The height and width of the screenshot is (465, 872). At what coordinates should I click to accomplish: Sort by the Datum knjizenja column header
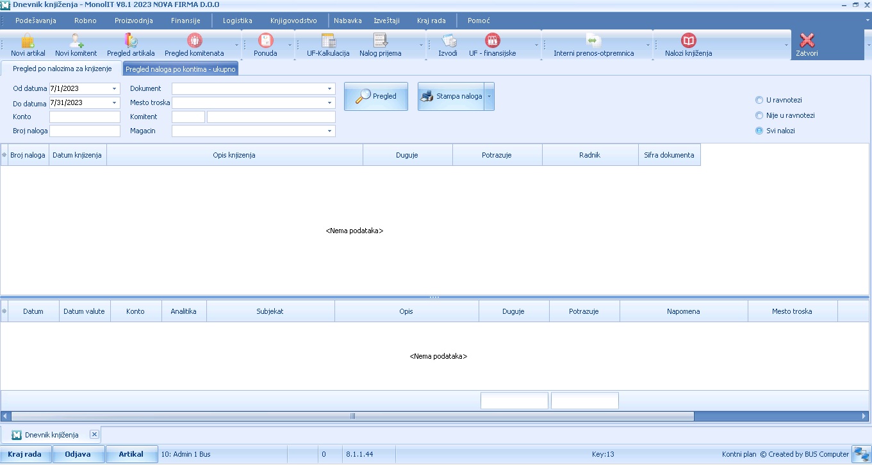(x=78, y=155)
